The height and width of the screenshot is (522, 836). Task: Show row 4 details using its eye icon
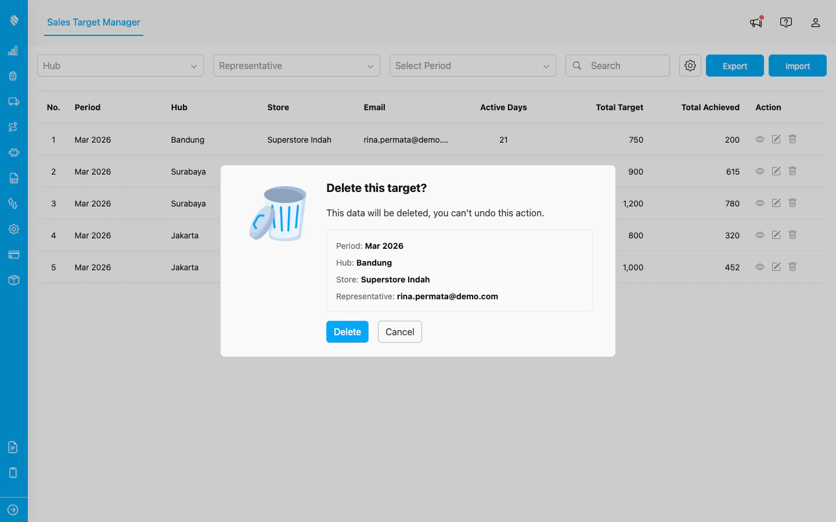[759, 235]
